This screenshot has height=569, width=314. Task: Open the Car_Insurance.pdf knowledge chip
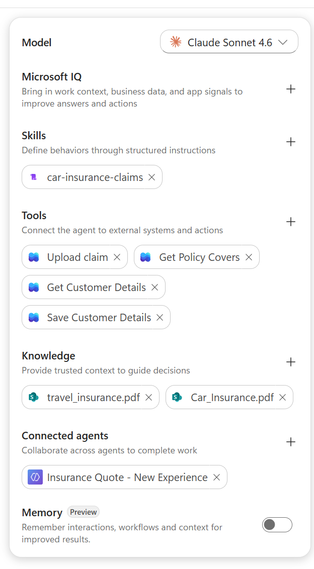[229, 398]
